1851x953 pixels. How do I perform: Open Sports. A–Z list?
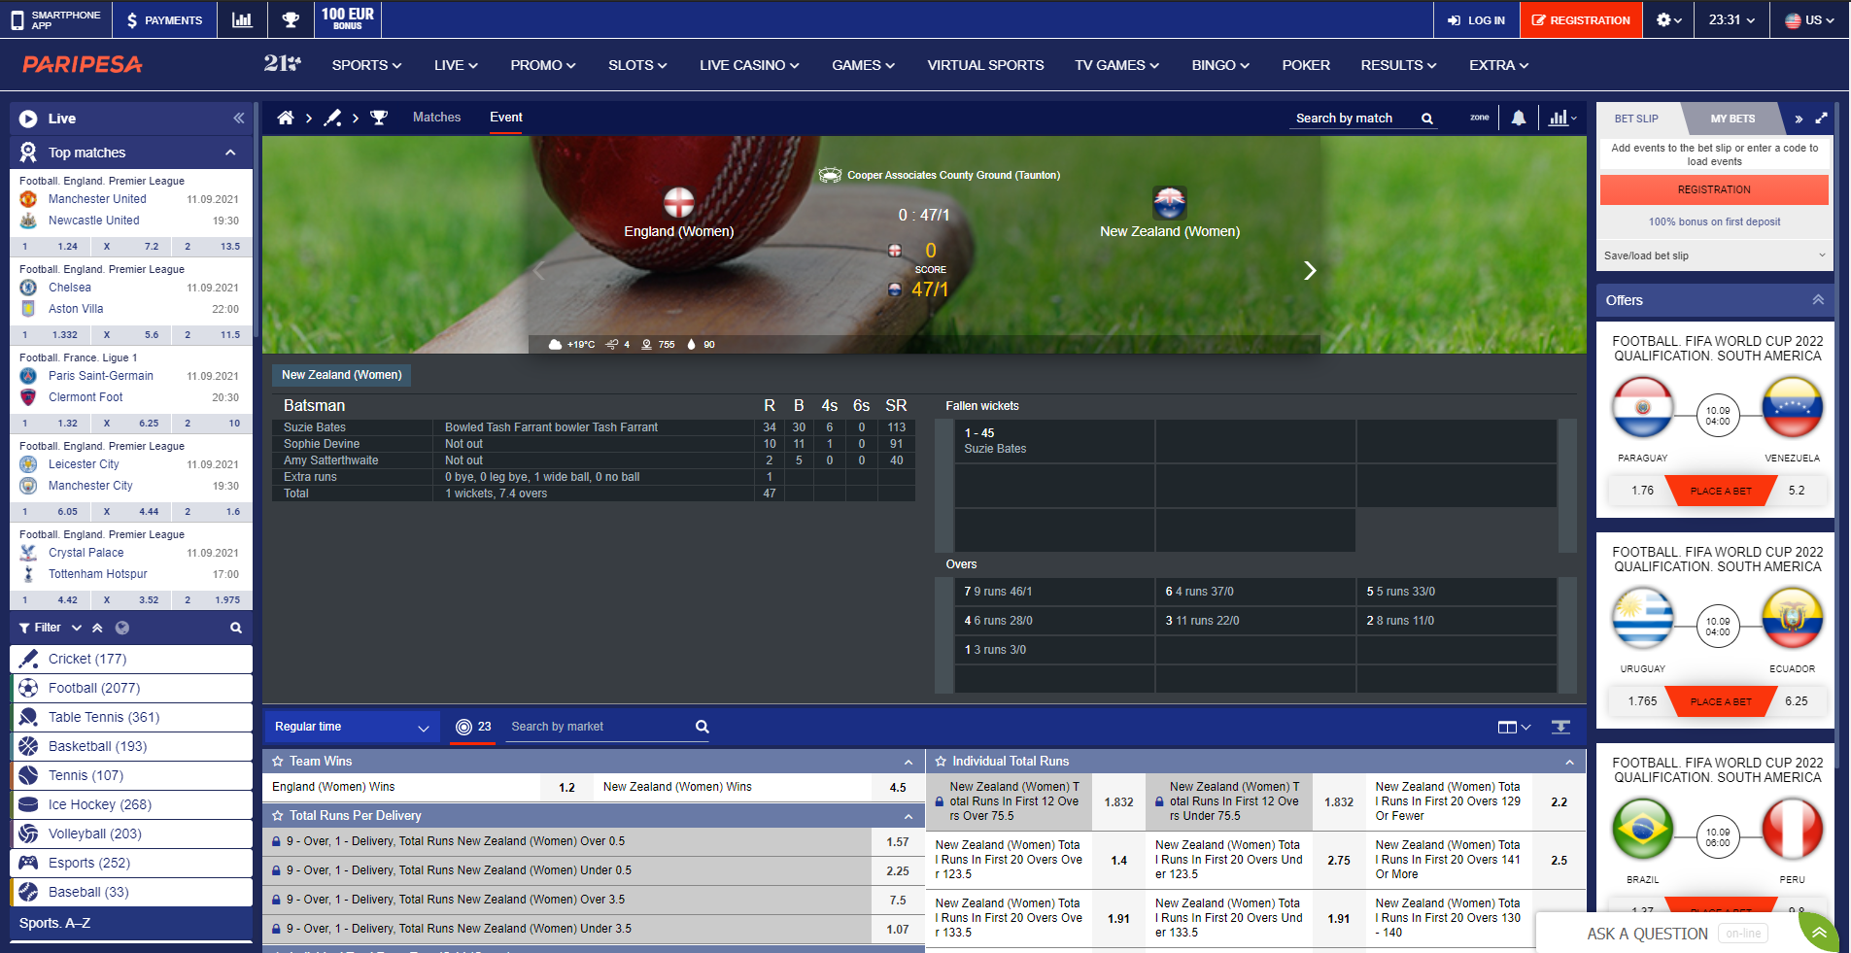131,924
